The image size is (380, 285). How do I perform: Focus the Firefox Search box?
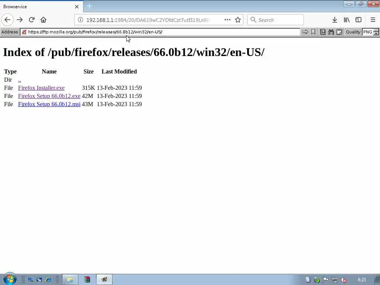[275, 20]
